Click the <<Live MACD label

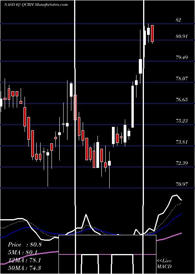tap(164, 263)
